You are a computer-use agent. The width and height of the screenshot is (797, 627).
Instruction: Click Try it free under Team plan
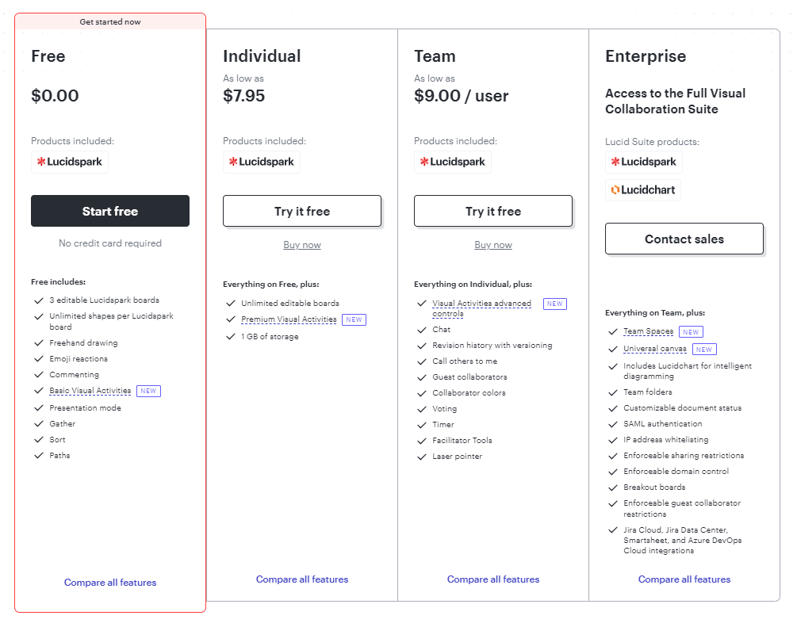click(x=493, y=212)
